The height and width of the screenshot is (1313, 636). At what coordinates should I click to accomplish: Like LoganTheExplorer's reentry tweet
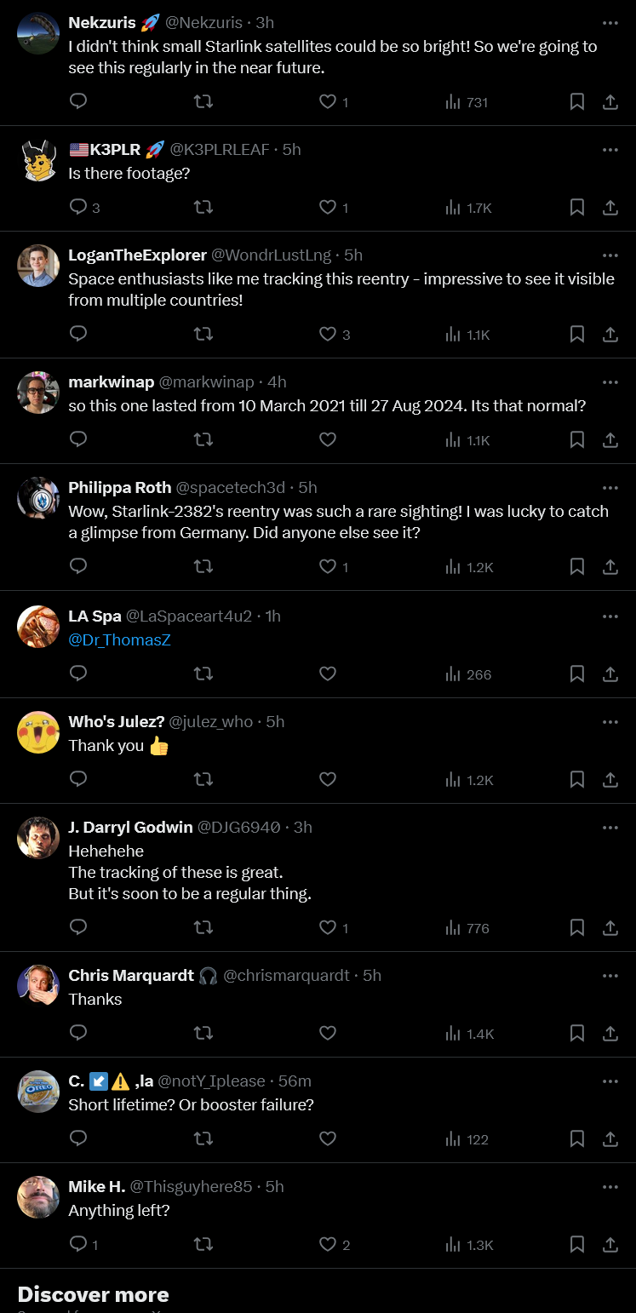328,335
